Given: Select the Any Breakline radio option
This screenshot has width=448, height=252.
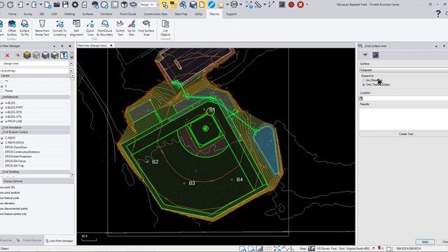Looking at the screenshot, I should pyautogui.click(x=363, y=80).
